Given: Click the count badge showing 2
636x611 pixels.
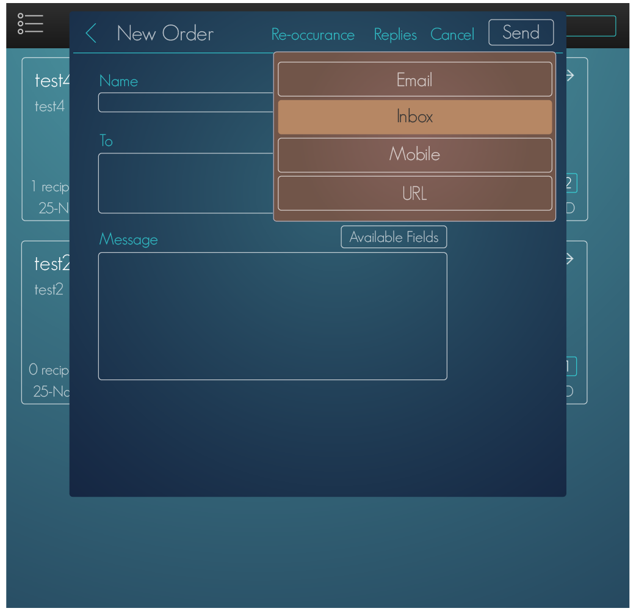Looking at the screenshot, I should (x=569, y=183).
